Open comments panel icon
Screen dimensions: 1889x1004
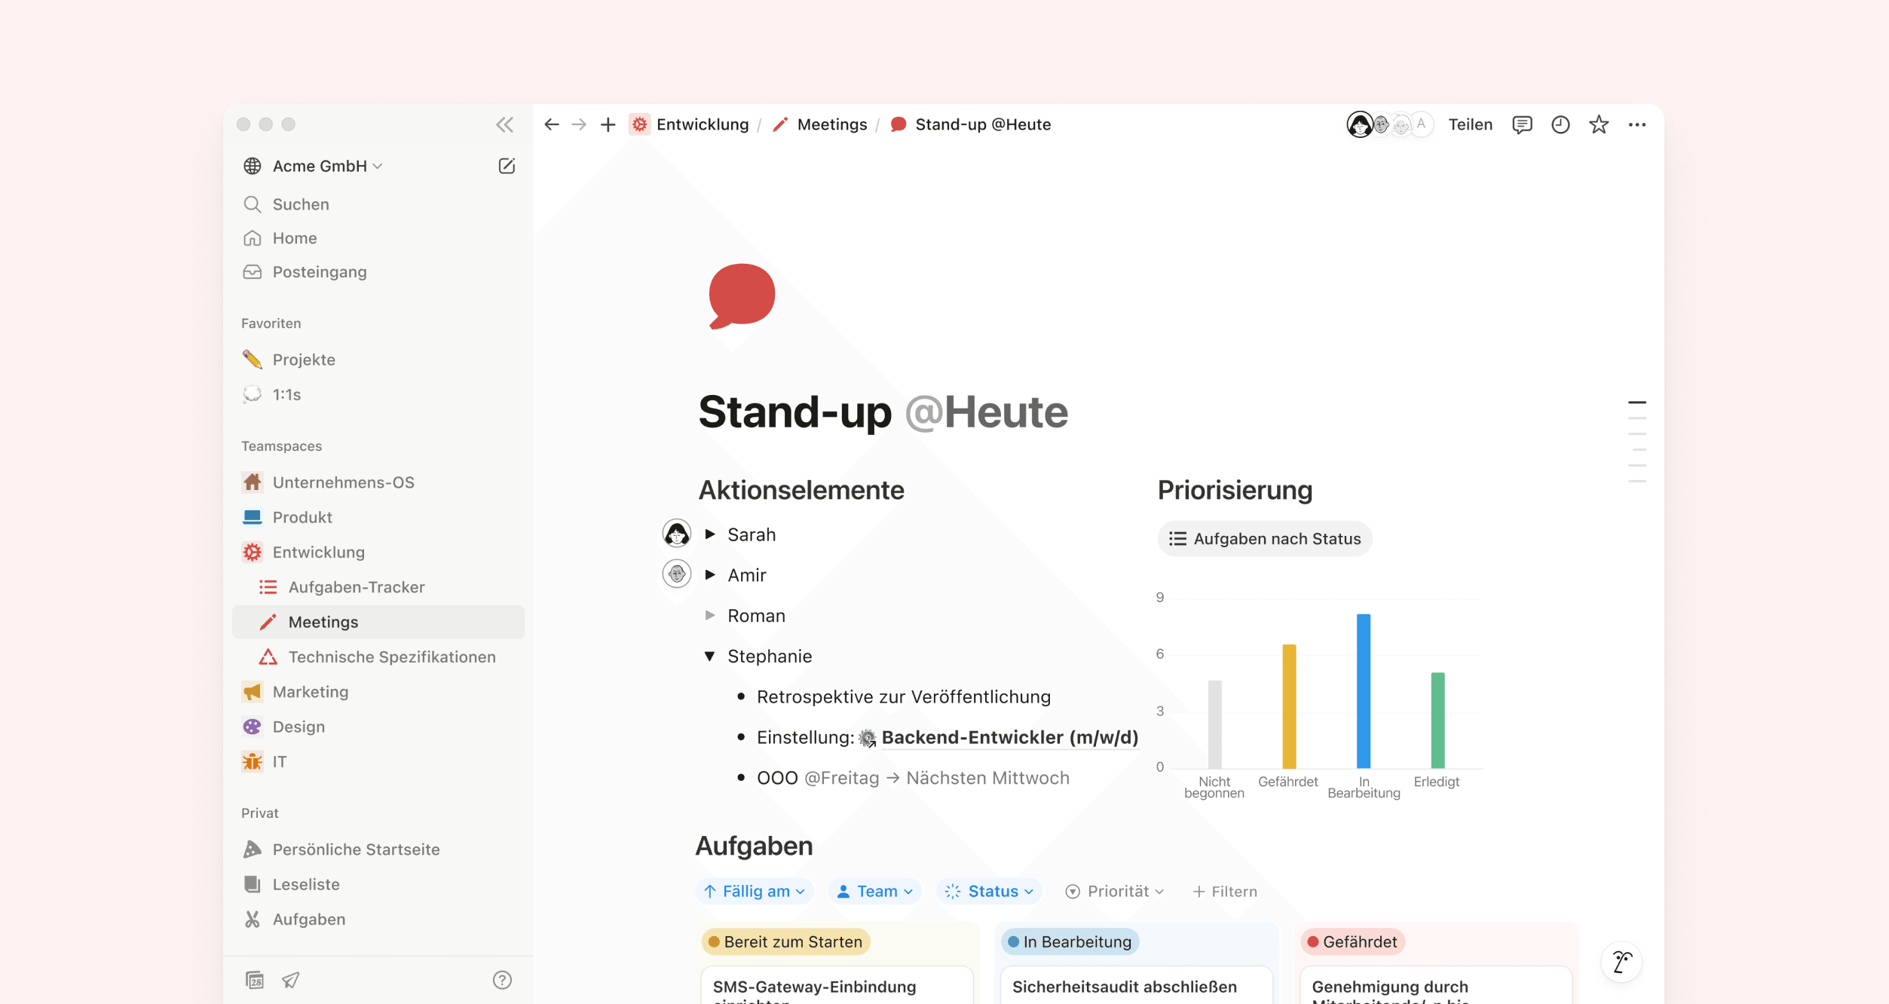(x=1522, y=124)
